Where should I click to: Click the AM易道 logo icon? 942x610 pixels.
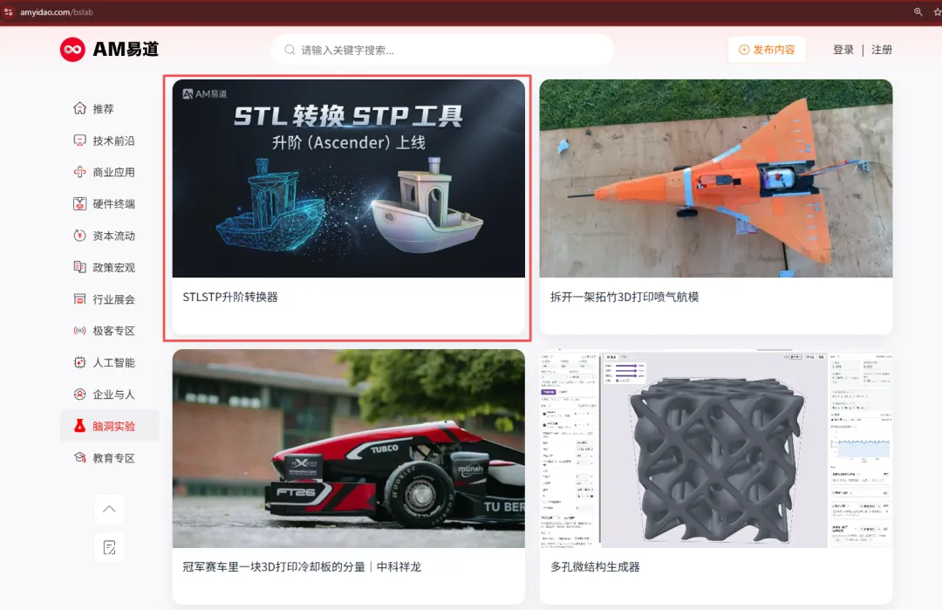click(72, 49)
